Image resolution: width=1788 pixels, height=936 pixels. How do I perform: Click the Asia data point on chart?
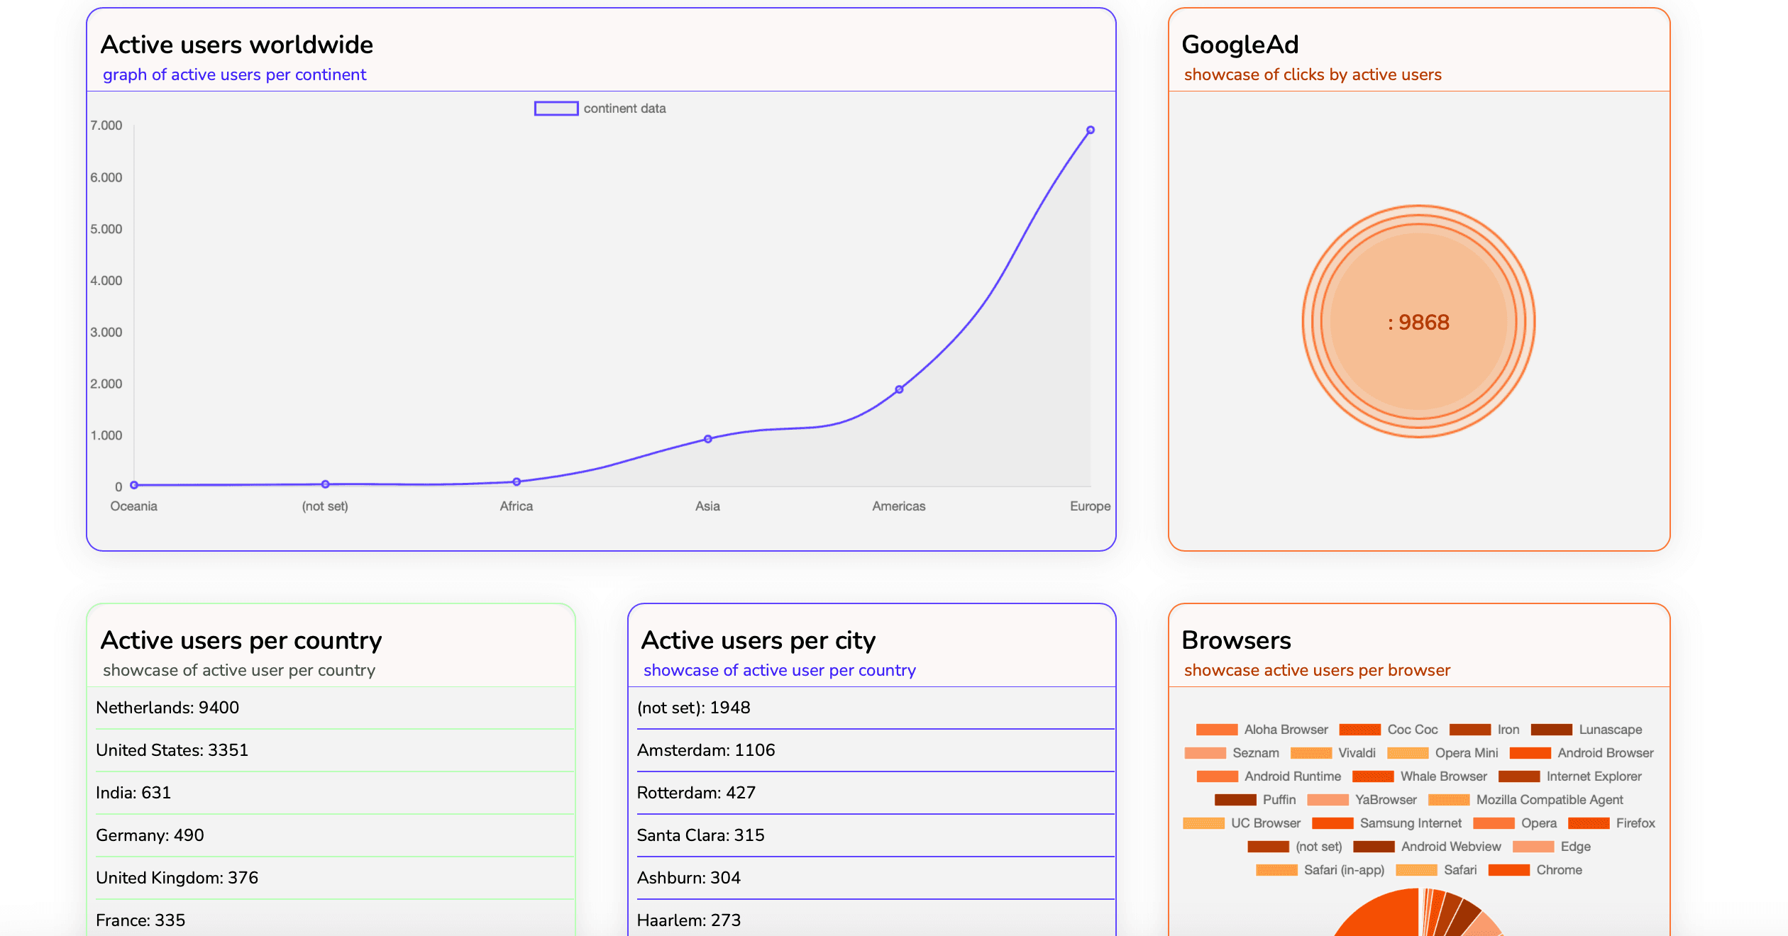click(x=707, y=439)
